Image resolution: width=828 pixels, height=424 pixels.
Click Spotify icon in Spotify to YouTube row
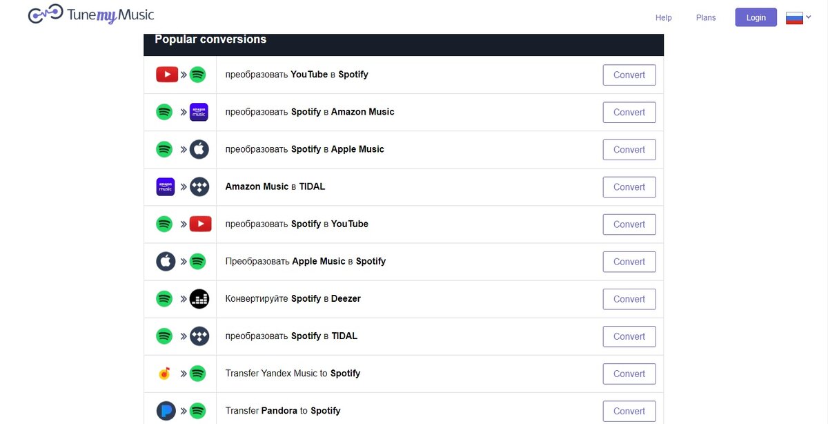[164, 224]
